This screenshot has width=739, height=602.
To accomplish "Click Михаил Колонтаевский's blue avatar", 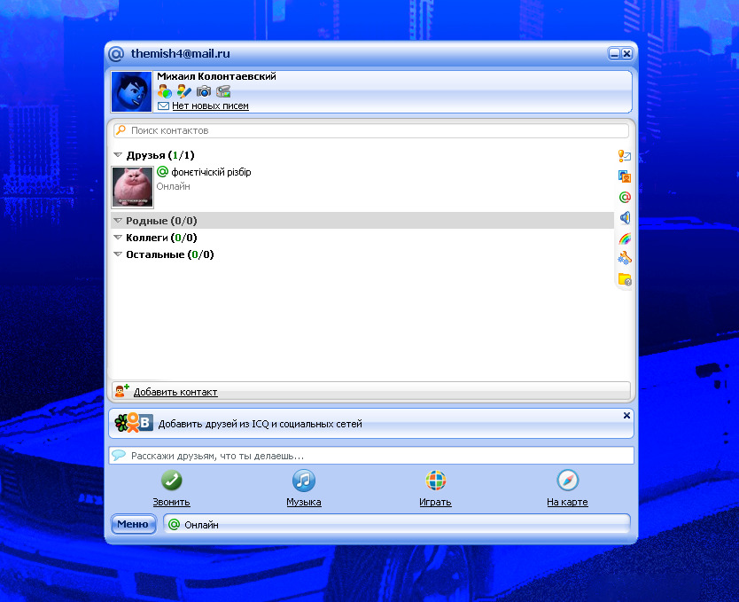I will coord(131,91).
